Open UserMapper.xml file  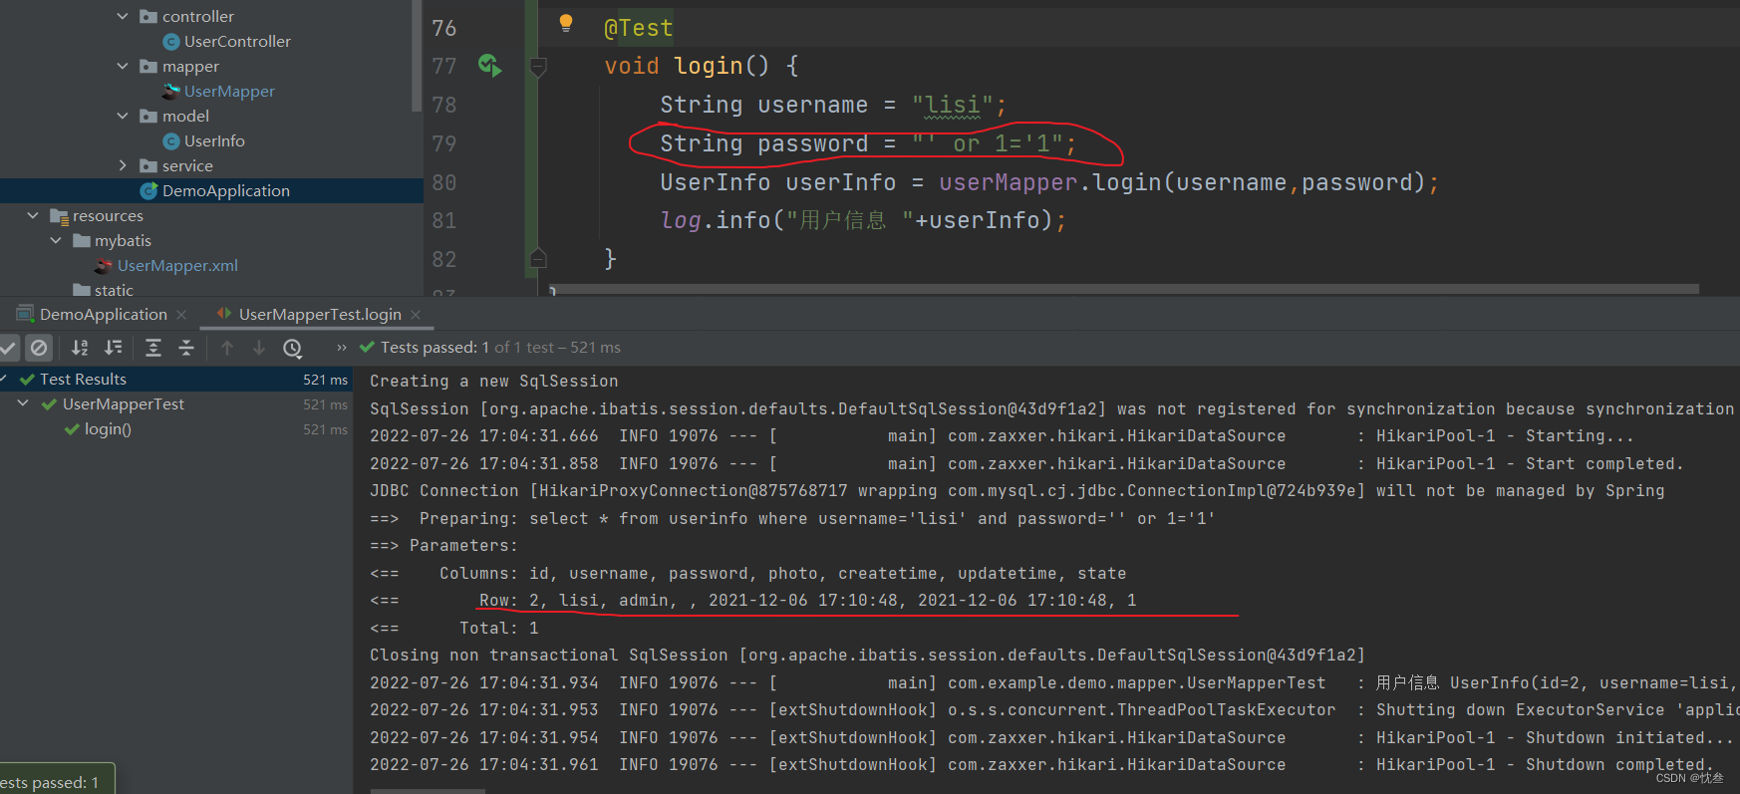tap(177, 265)
